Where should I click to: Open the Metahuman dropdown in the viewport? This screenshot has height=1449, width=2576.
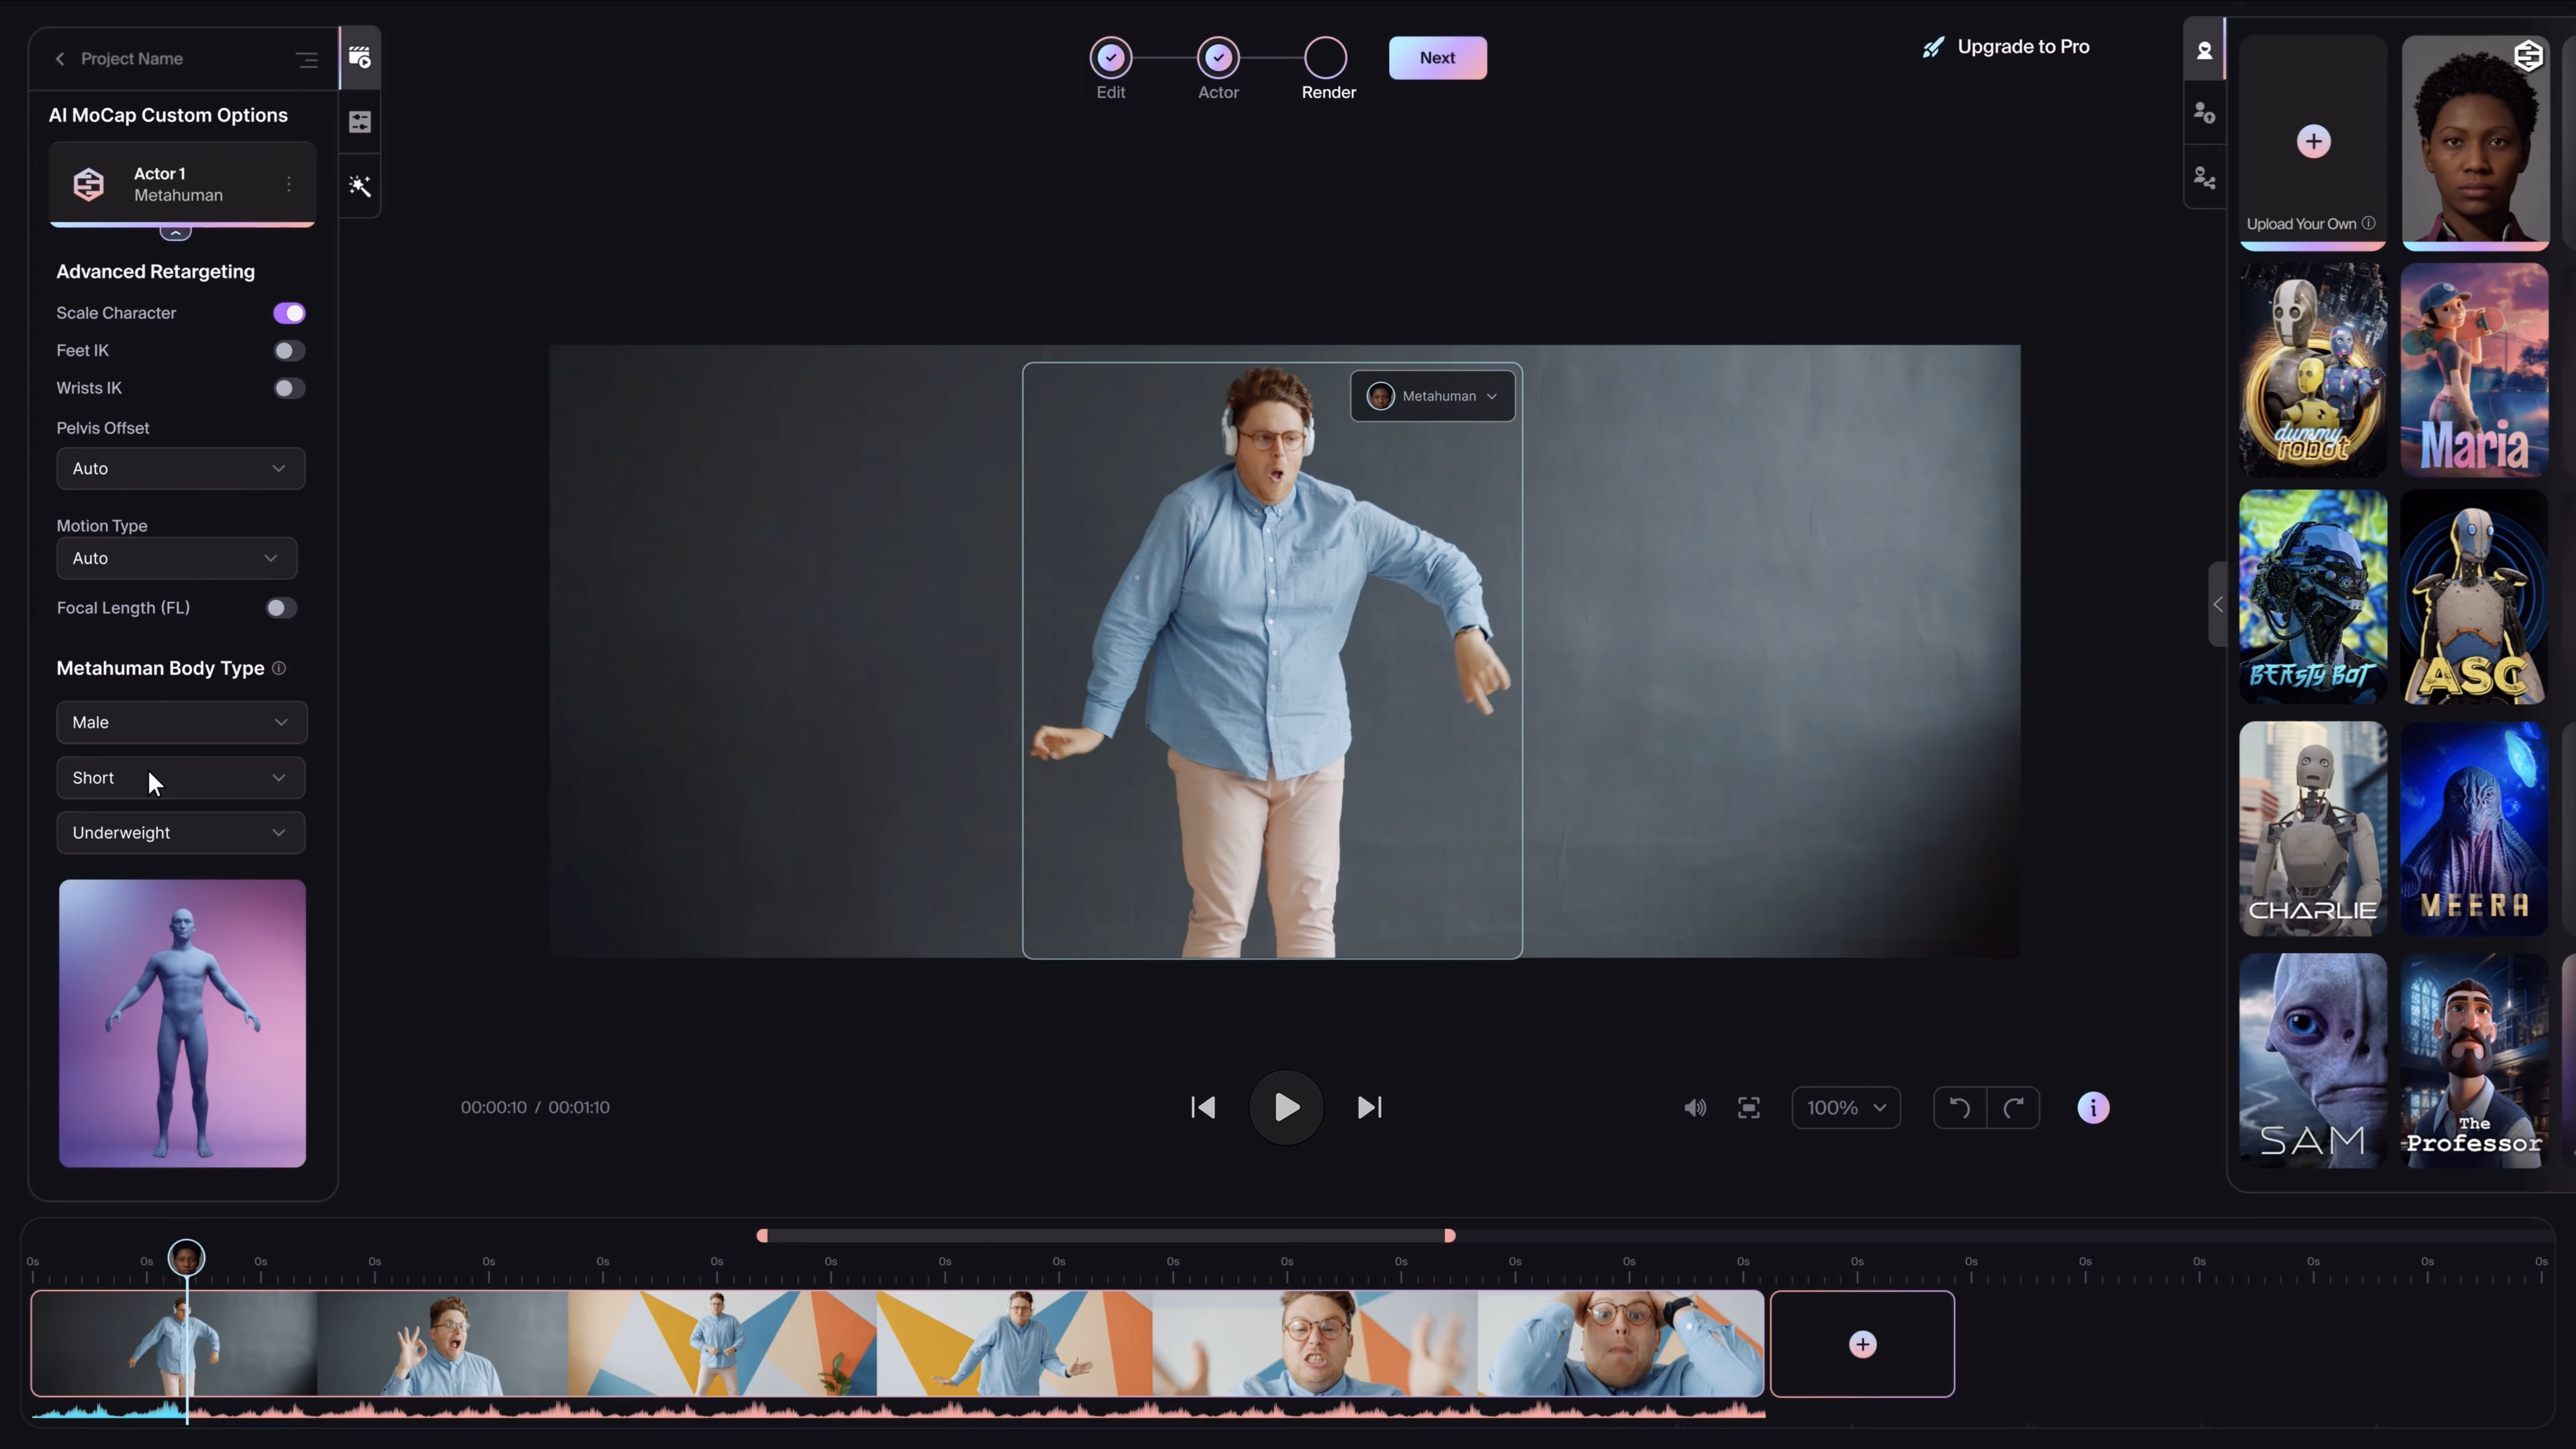tap(1432, 395)
